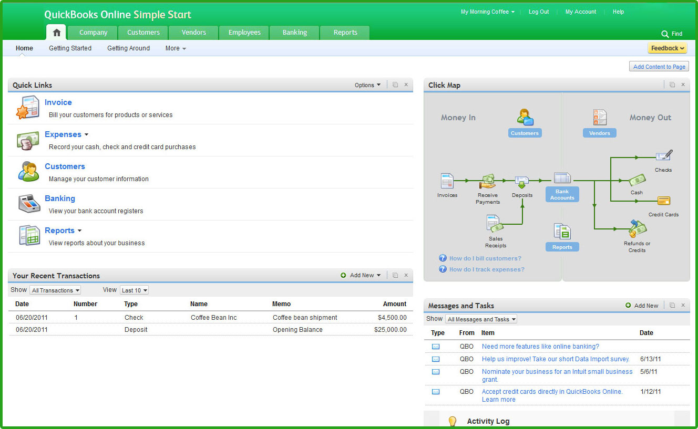Click the Invoice icon in Quick Links
Viewport: 698px width, 429px height.
[x=28, y=108]
